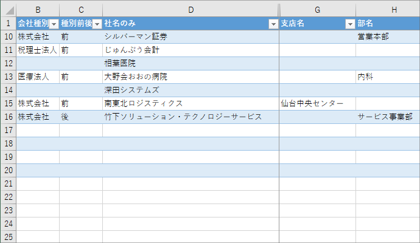Select cell 南東北ロジスティクス
The height and width of the screenshot is (243, 420).
point(191,104)
